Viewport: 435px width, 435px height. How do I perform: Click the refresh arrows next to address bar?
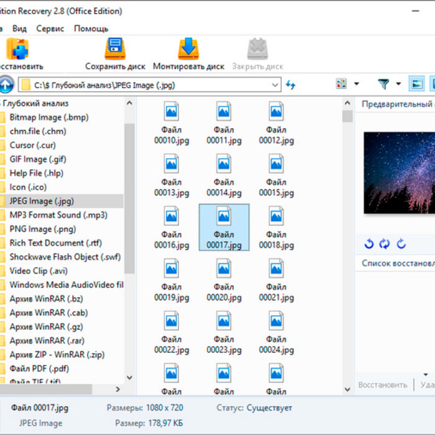[x=291, y=85]
